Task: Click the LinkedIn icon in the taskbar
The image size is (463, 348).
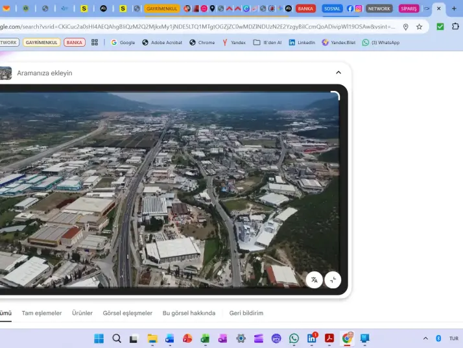Action: 312,338
